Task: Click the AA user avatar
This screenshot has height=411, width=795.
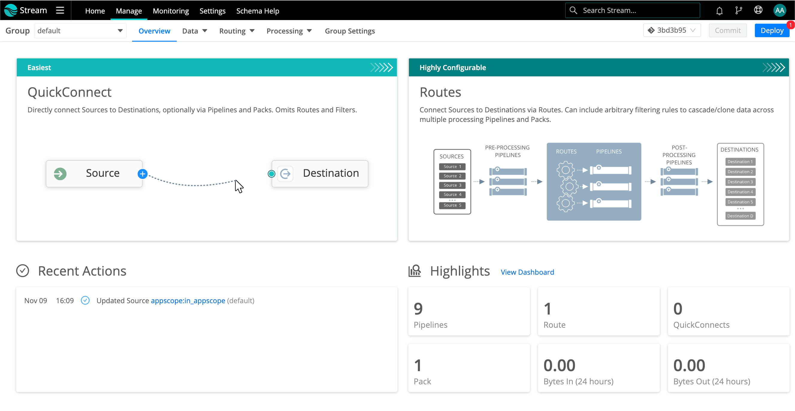Action: tap(779, 10)
